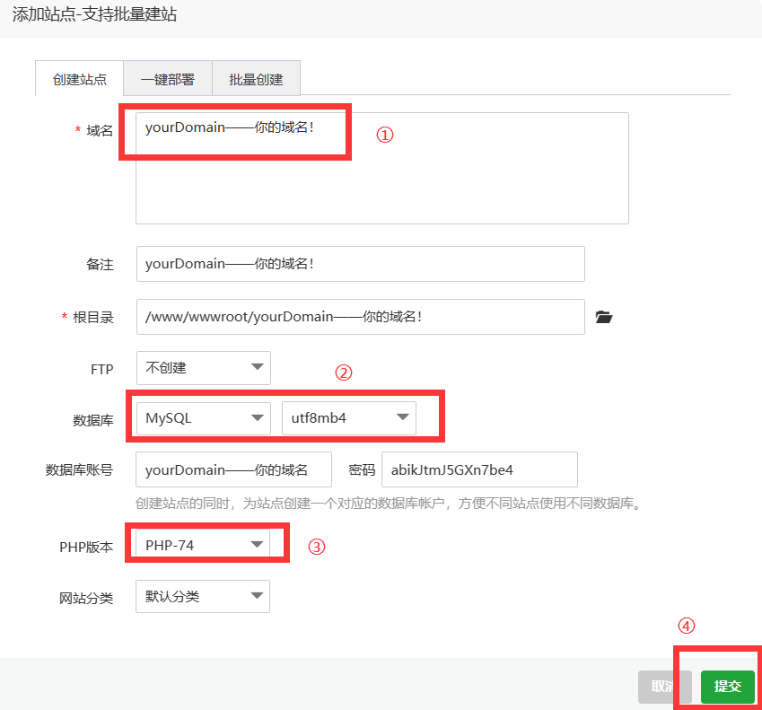Screen dimensions: 762x710
Task: Open the 一键部署 tab
Action: (167, 79)
